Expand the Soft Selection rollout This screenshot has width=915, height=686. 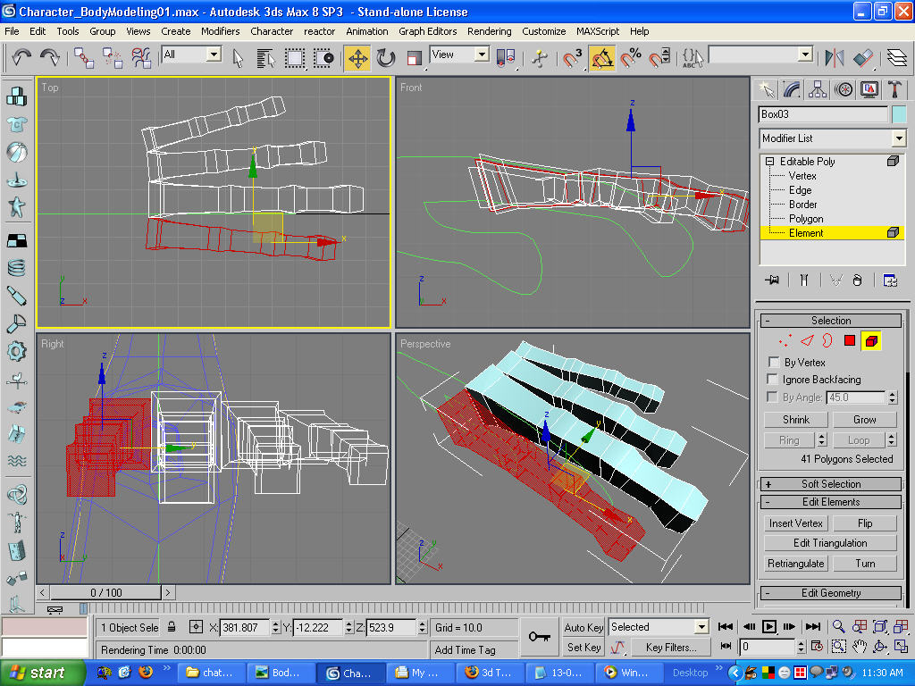(832, 483)
